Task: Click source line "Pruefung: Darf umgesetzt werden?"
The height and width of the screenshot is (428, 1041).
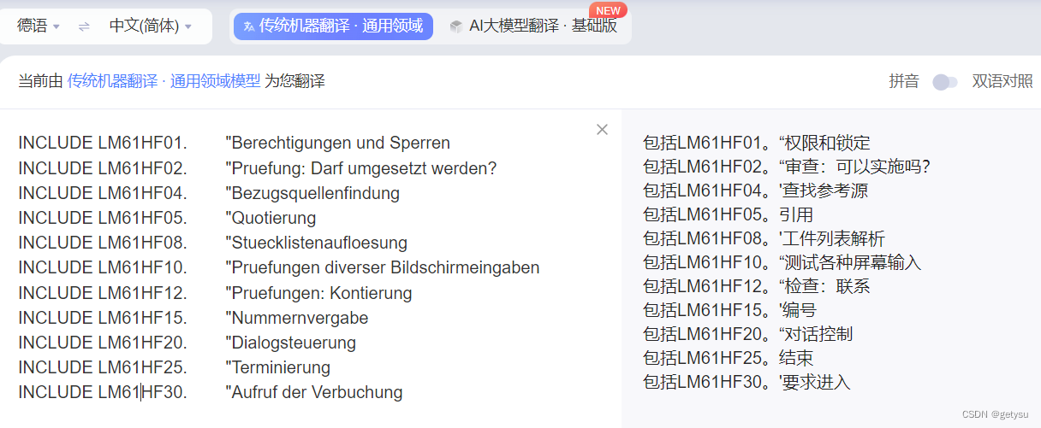Action: coord(360,168)
